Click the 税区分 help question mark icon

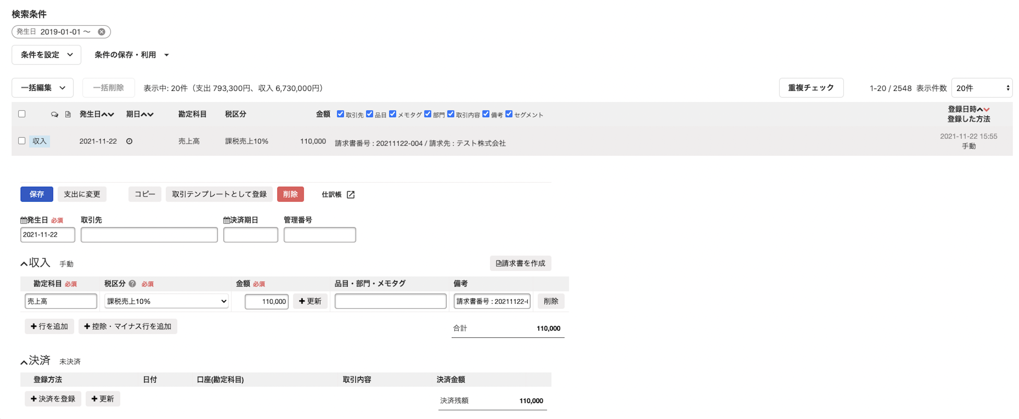[x=132, y=284]
